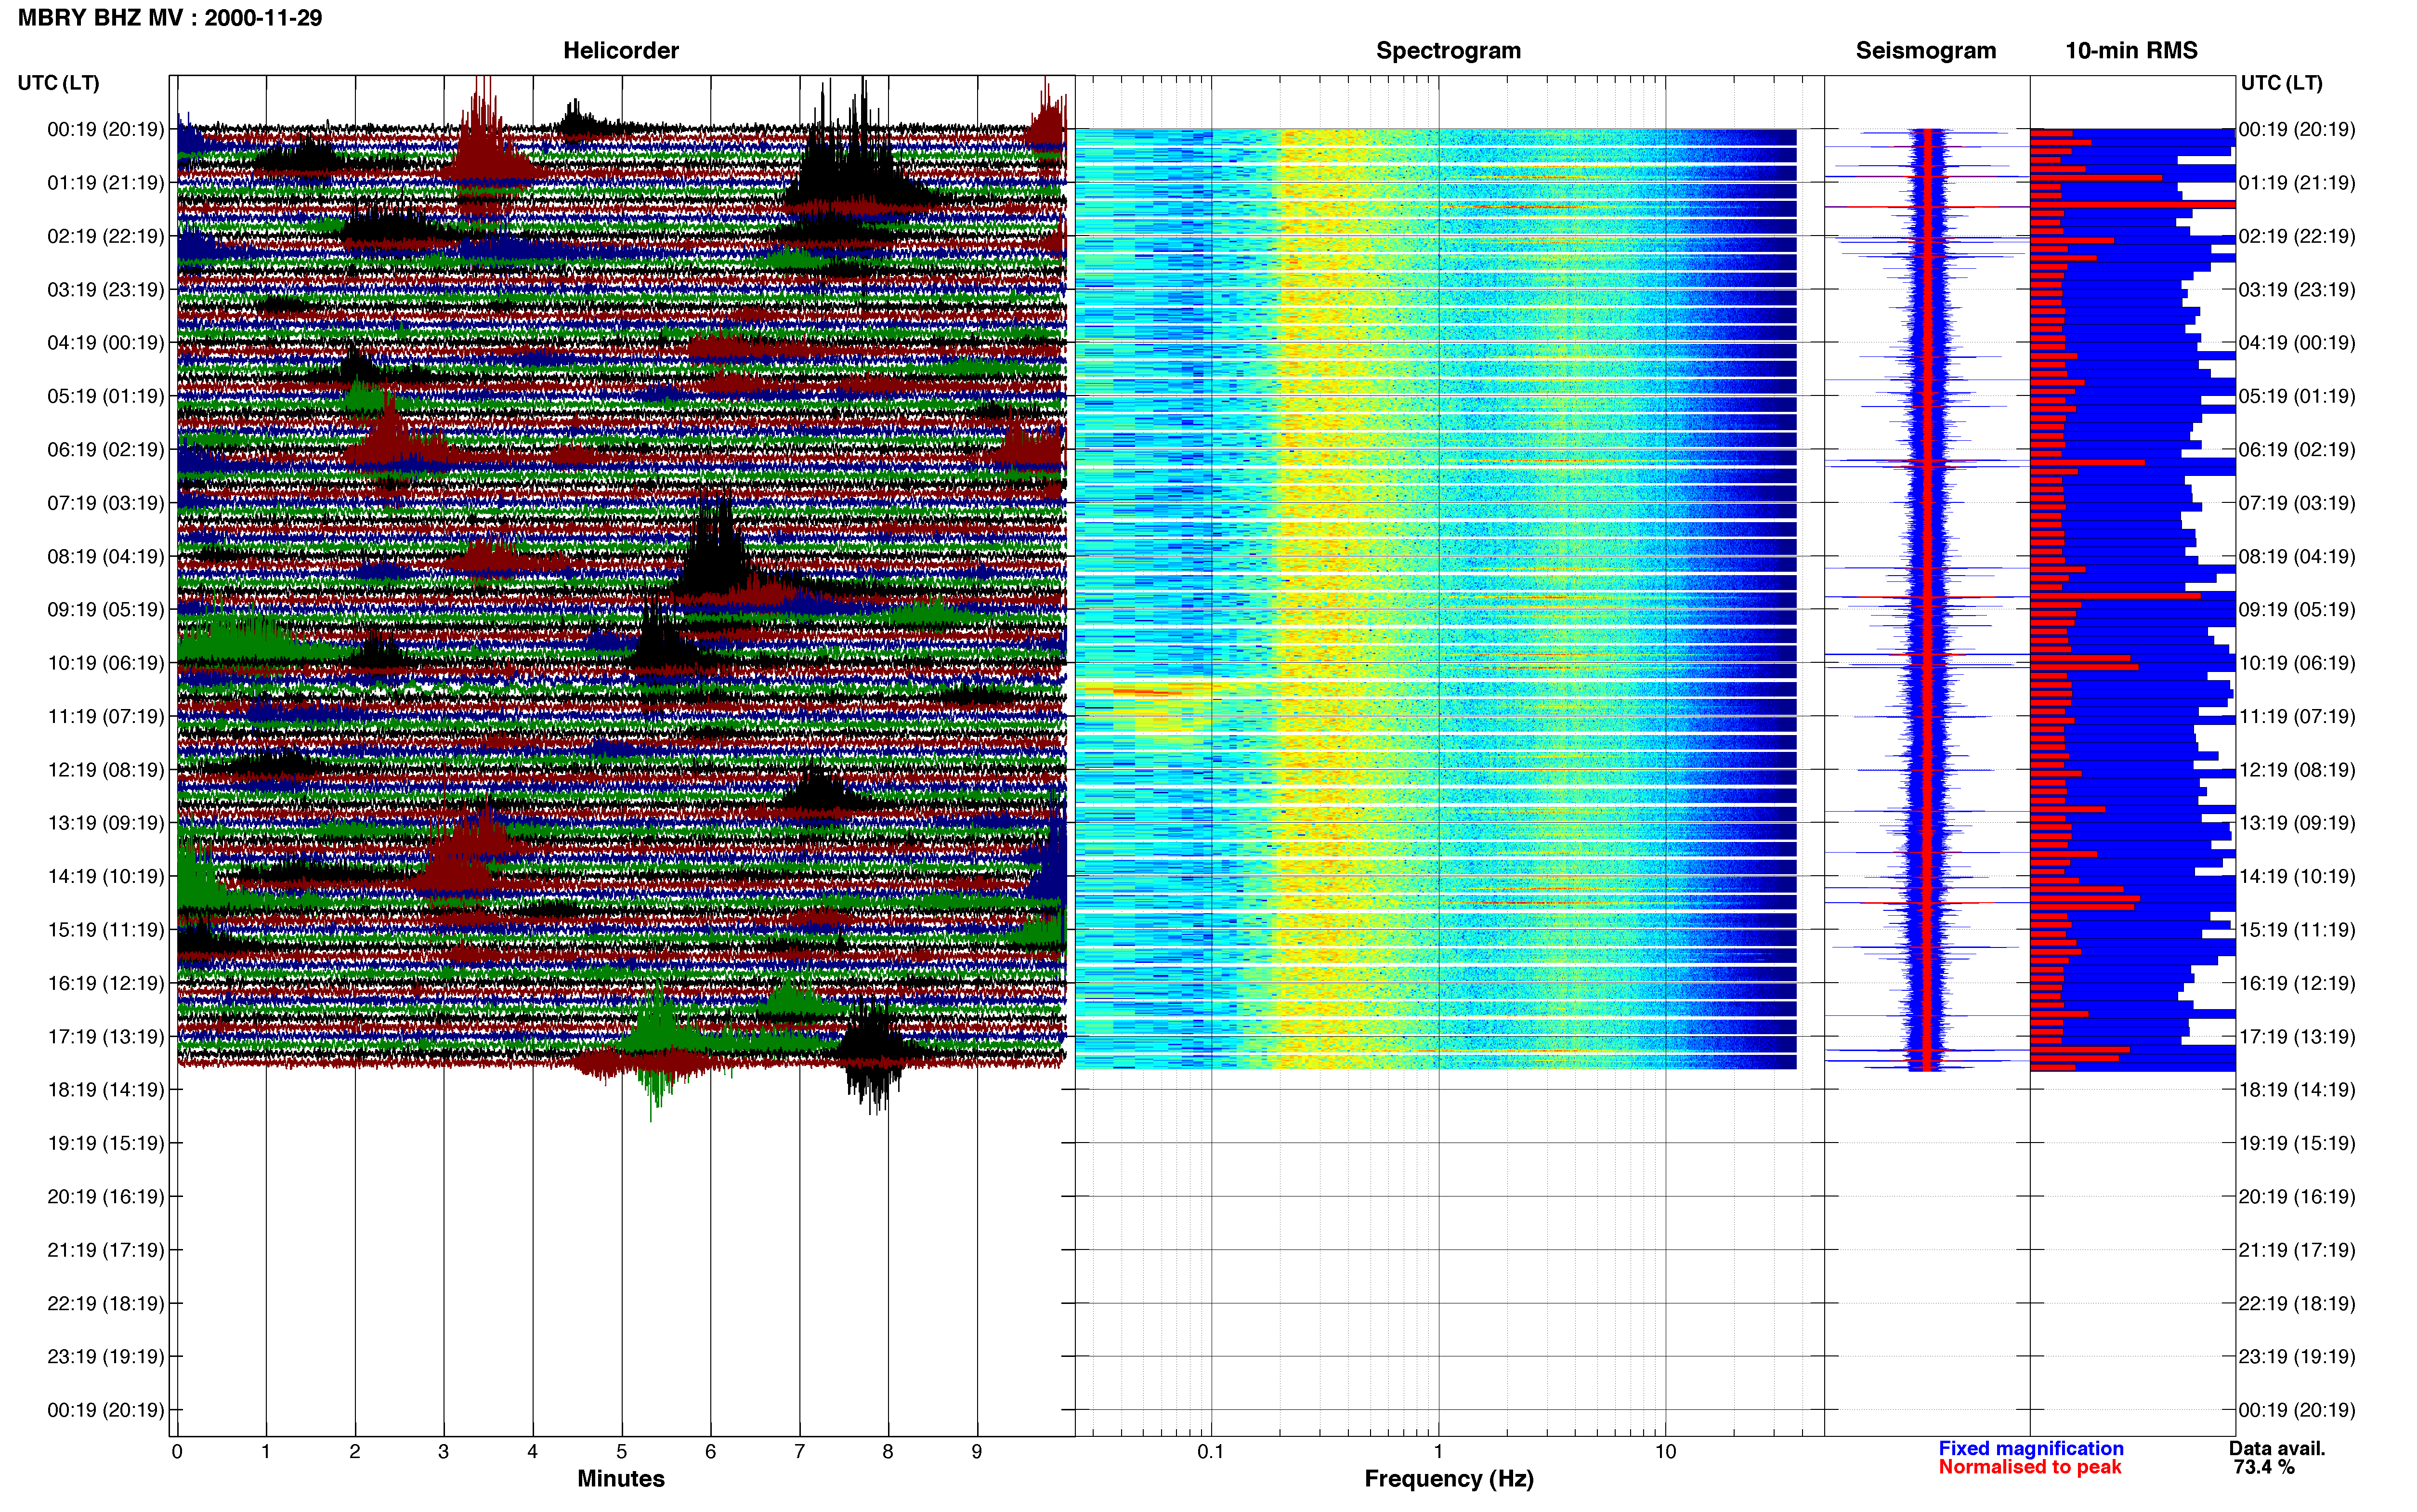2417x1512 pixels.
Task: Click left time label '06:19 (02:19)'
Action: [106, 450]
